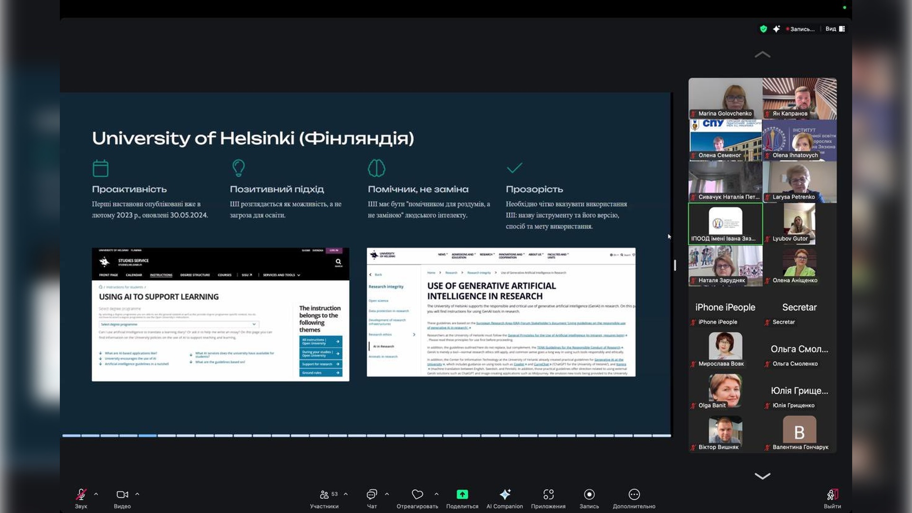
Task: Click the brain icon above Помічник, не заміна
Action: (377, 168)
